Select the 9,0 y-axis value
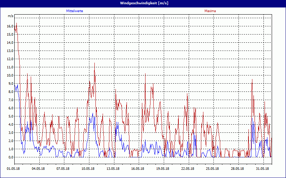Image resolution: width=286 pixels, height=178 pixels. [x=11, y=83]
